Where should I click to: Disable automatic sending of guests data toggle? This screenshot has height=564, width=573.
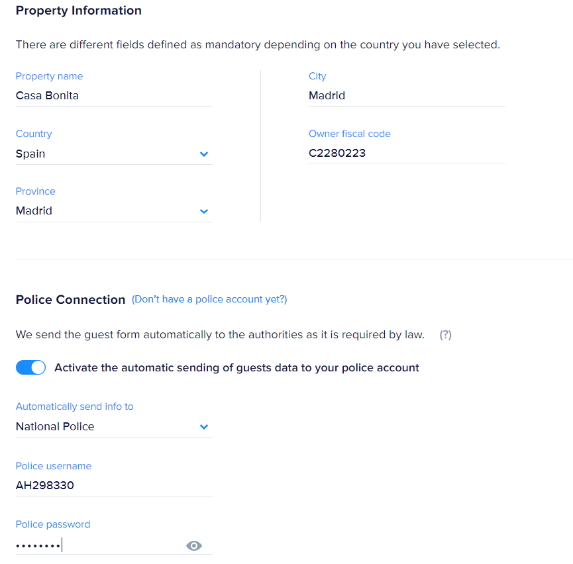[x=30, y=367]
